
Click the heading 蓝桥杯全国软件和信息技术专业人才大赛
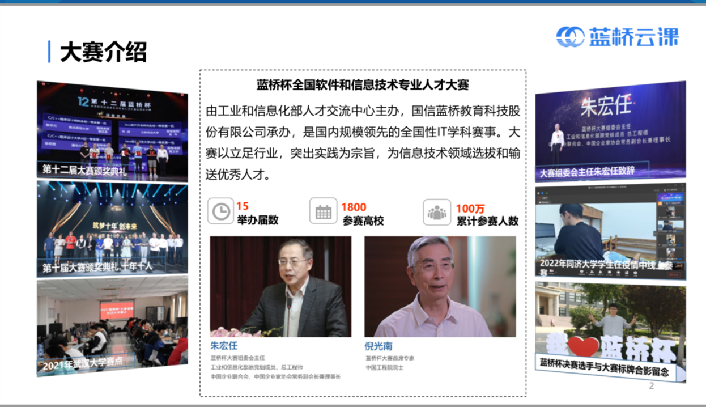(363, 86)
